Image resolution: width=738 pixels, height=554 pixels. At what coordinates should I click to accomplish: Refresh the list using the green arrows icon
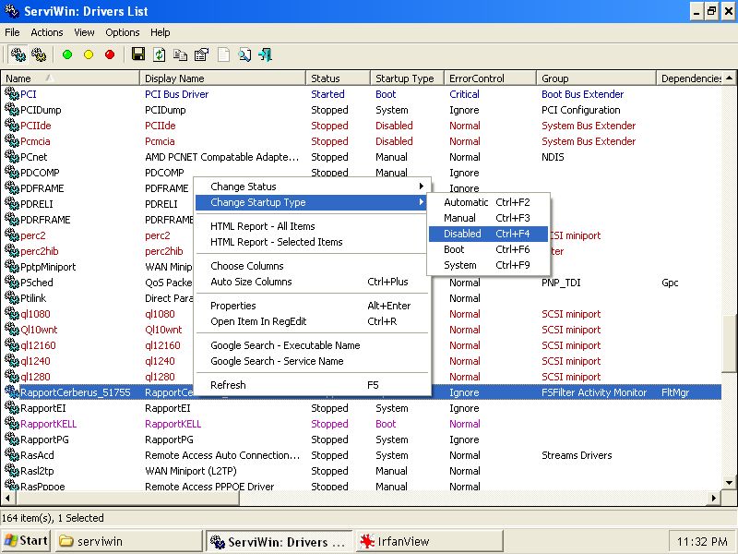click(159, 54)
